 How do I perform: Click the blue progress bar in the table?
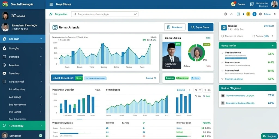(69, 133)
